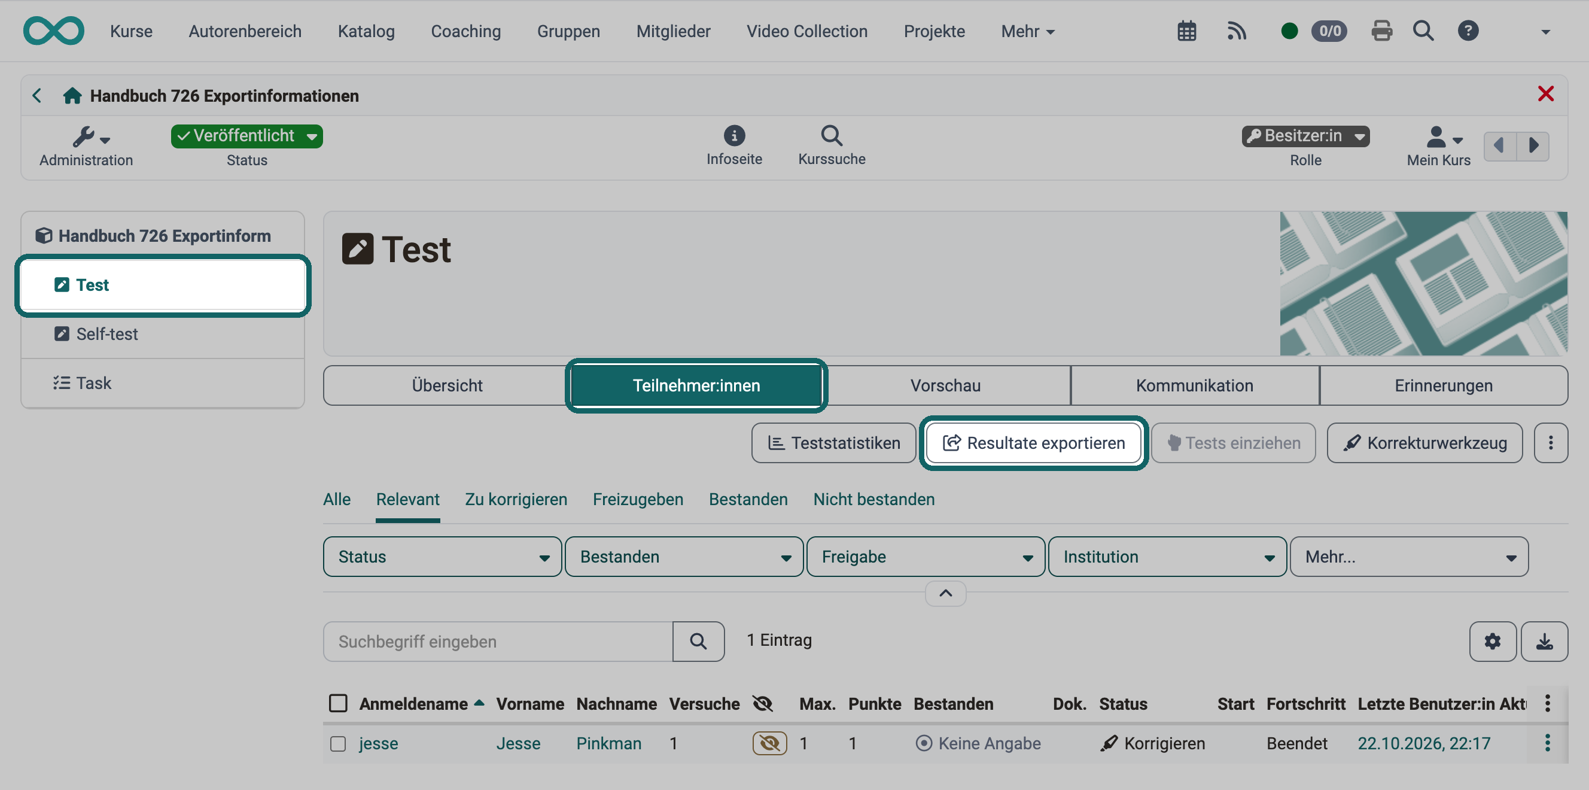Viewport: 1589px width, 790px height.
Task: Open the Administration dropdown
Action: [86, 146]
